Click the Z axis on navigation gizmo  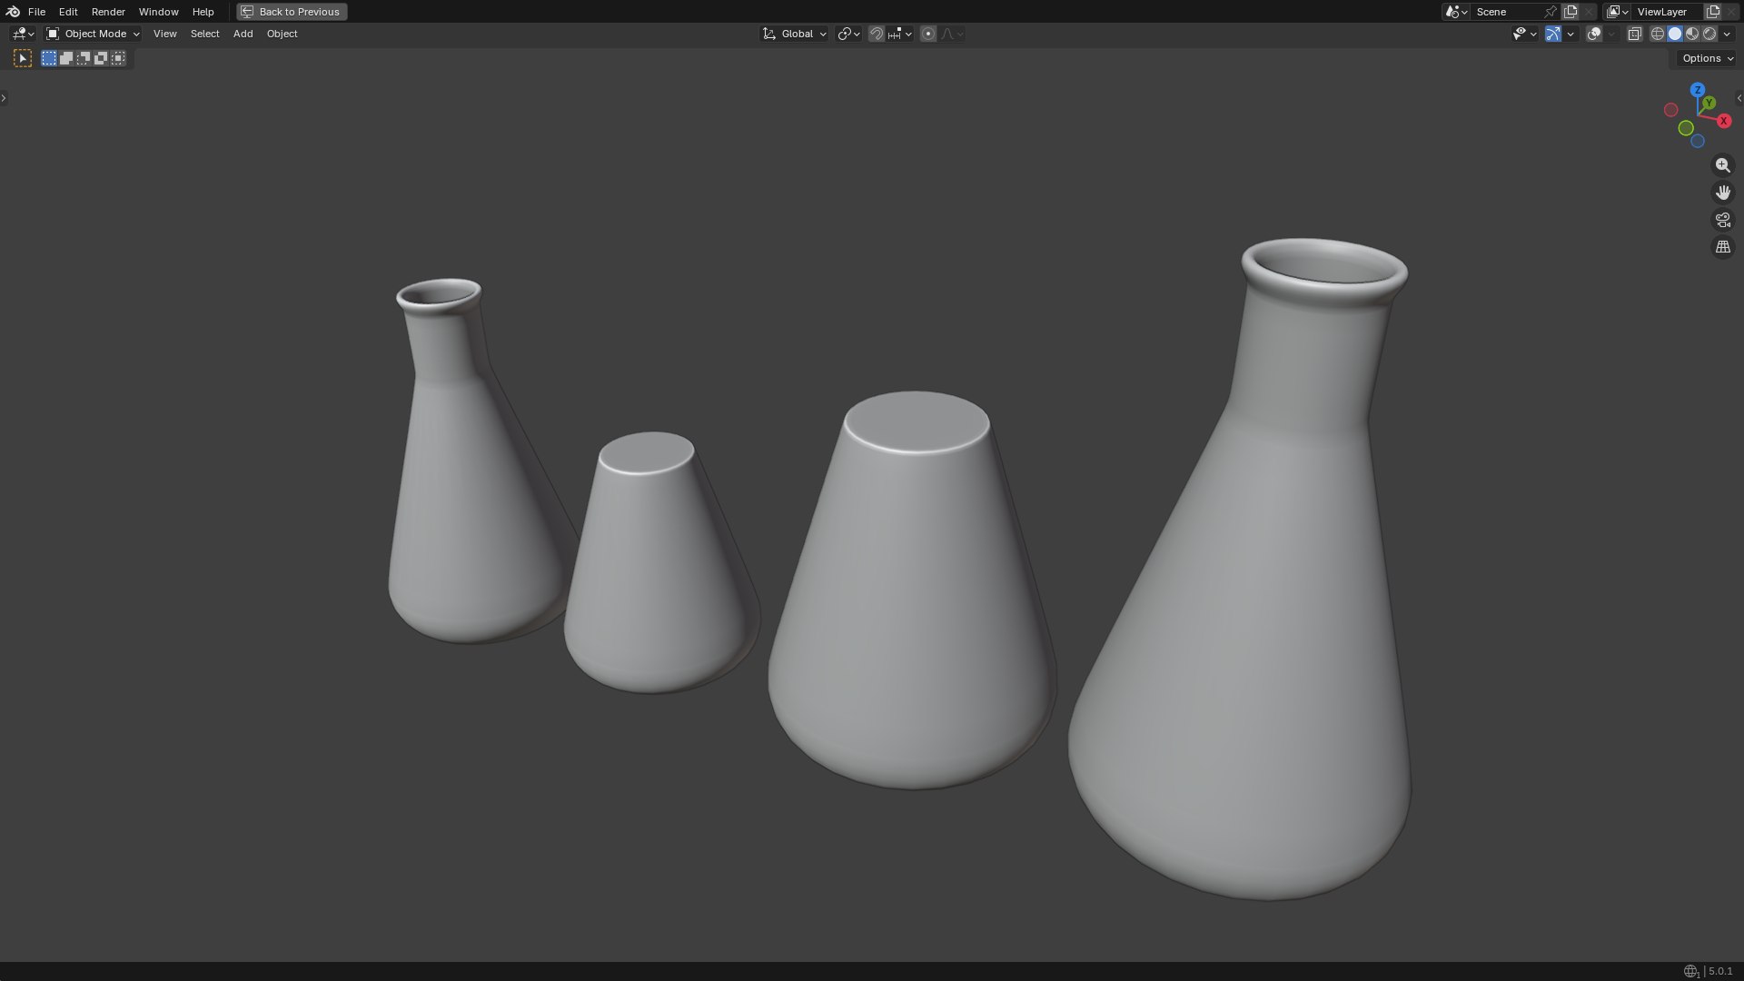click(x=1697, y=90)
